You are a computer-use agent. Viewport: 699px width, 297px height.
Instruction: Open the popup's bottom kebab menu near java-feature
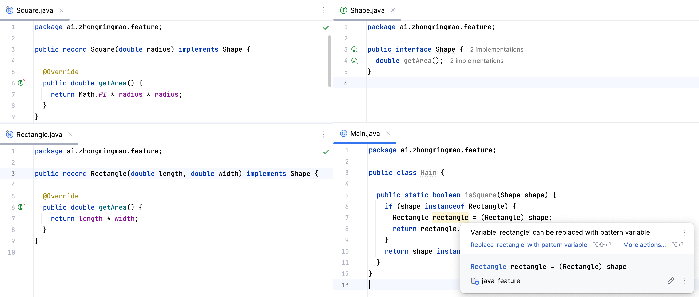click(x=684, y=281)
